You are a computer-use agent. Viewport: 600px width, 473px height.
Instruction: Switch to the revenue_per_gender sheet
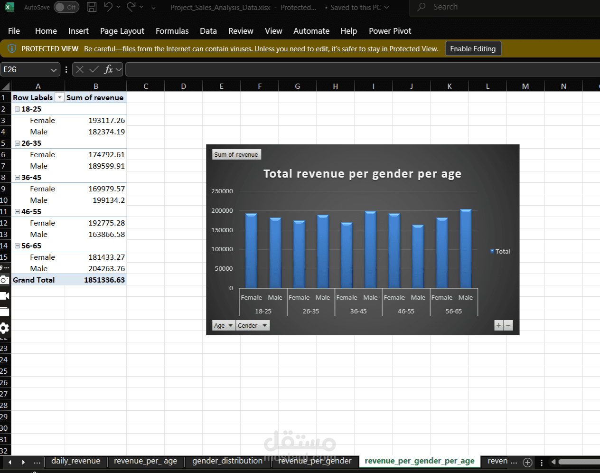click(315, 461)
